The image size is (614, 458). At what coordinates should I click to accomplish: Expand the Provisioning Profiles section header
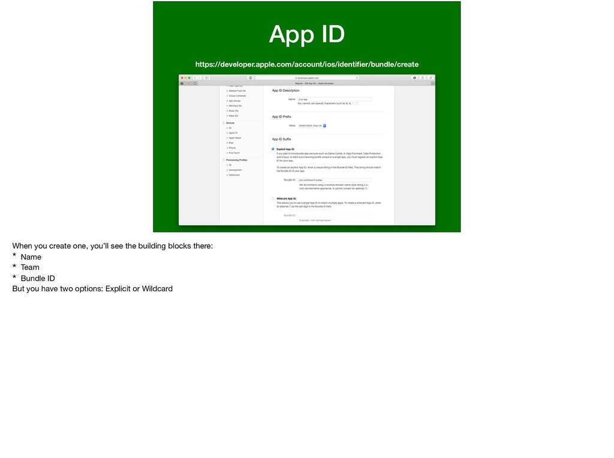coord(236,160)
